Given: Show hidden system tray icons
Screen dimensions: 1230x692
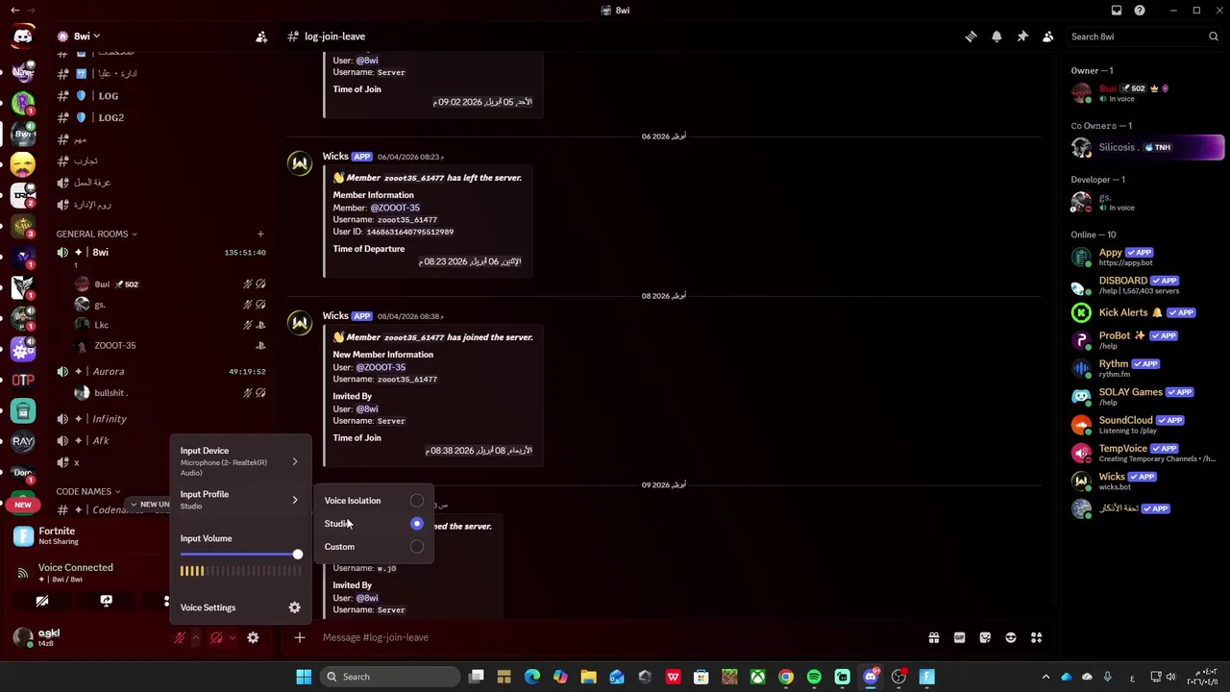Looking at the screenshot, I should pyautogui.click(x=1046, y=677).
